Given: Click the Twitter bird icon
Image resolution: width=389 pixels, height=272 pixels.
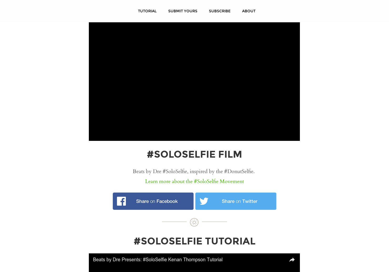Looking at the screenshot, I should [x=204, y=201].
